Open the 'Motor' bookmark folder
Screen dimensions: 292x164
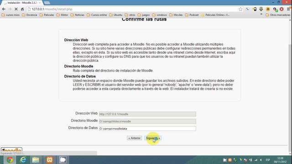[x=62, y=15]
